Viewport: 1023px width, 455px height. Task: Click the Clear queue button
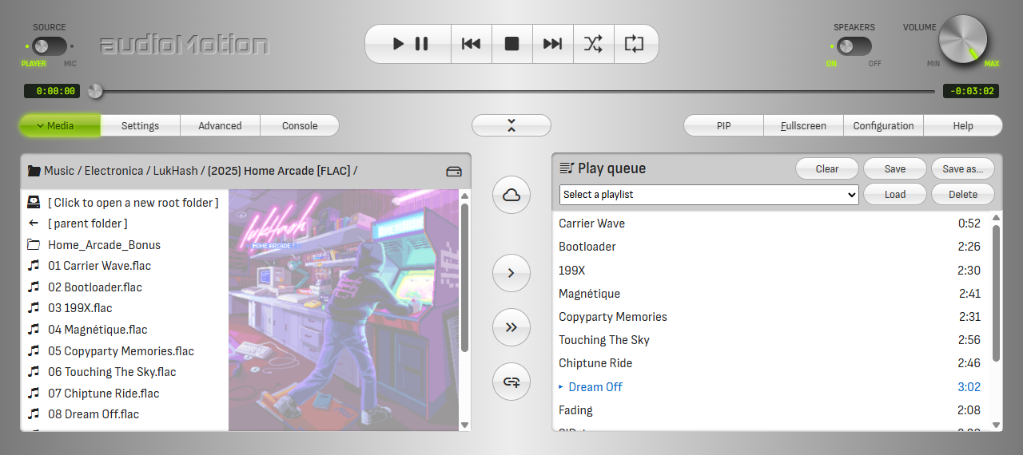(x=826, y=168)
